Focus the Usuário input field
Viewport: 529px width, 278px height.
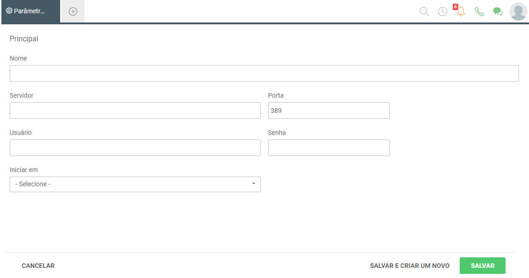pos(135,148)
